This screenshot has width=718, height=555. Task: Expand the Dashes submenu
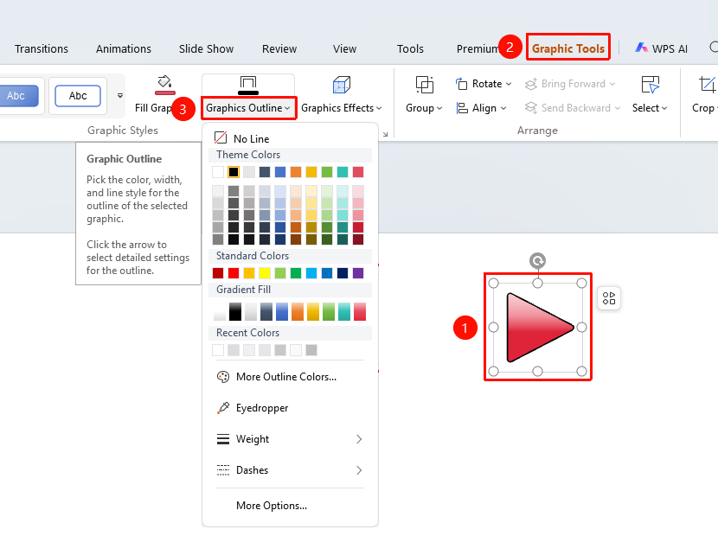290,470
